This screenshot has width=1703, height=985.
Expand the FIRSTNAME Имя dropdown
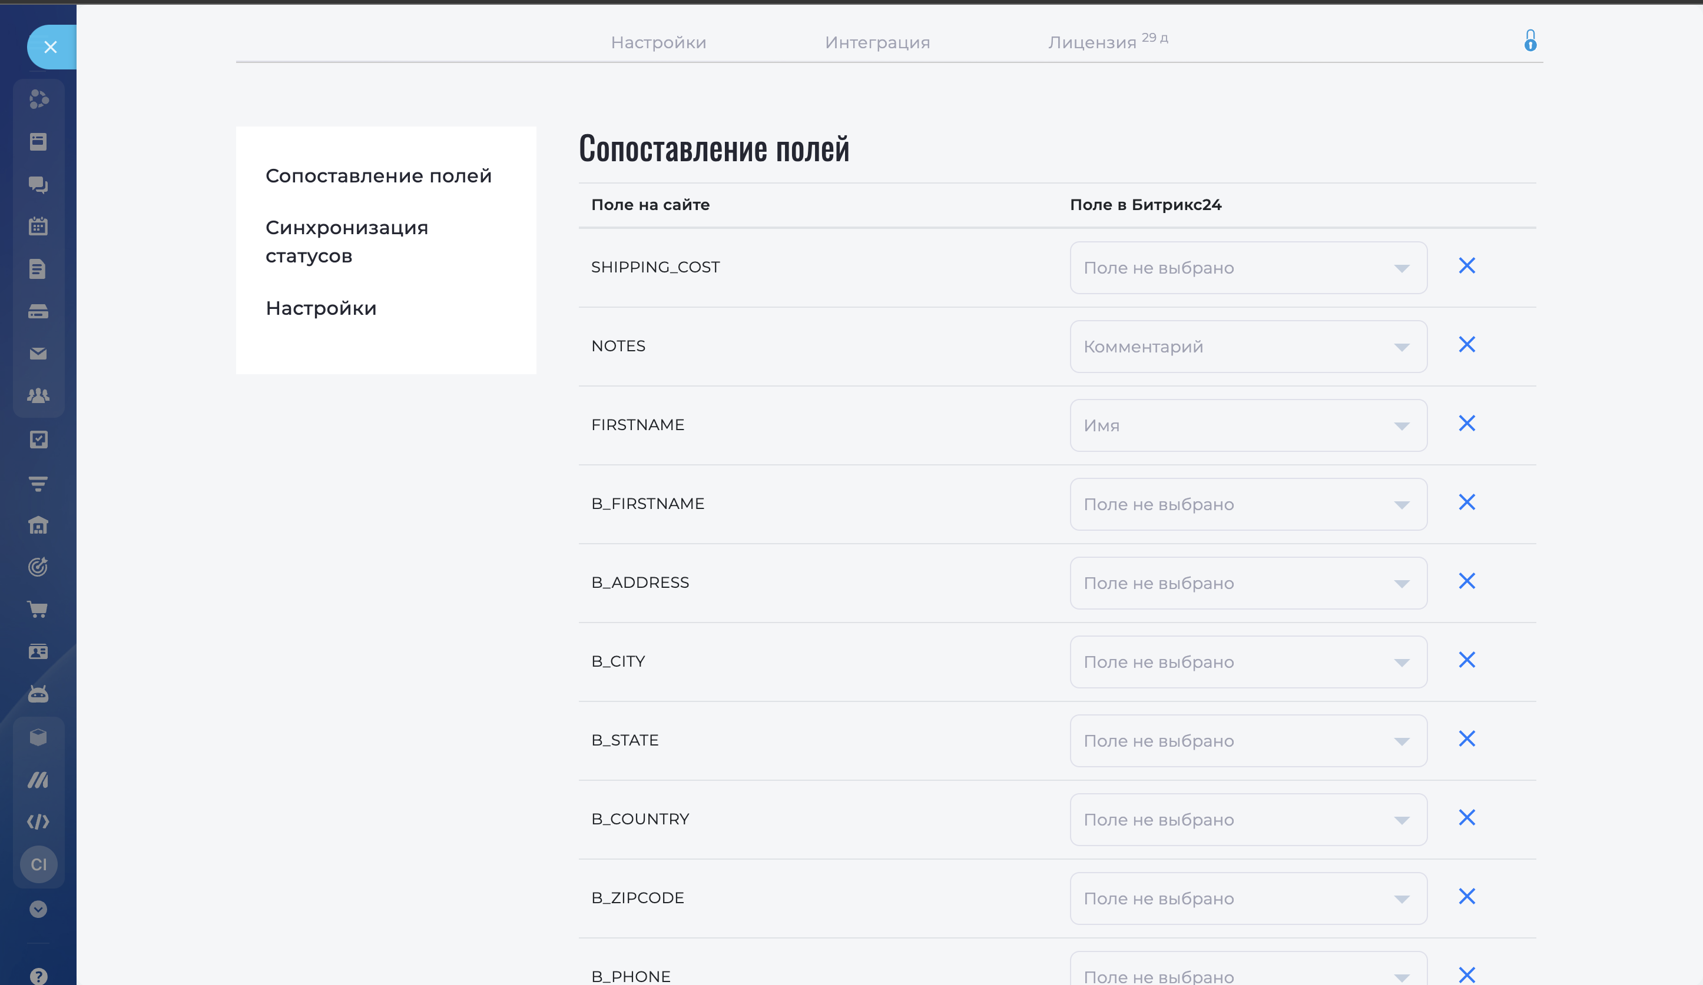point(1248,425)
